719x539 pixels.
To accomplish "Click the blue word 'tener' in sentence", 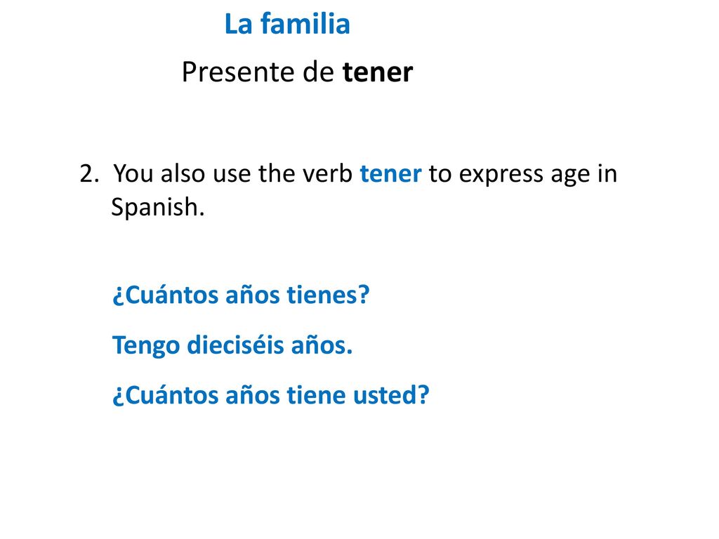I will click(x=390, y=174).
